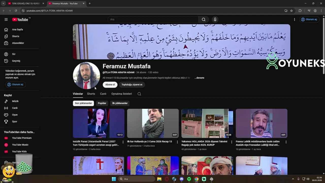This screenshot has height=183, width=325.
Task: Open Chrome extensions puzzle icon
Action: [300, 11]
